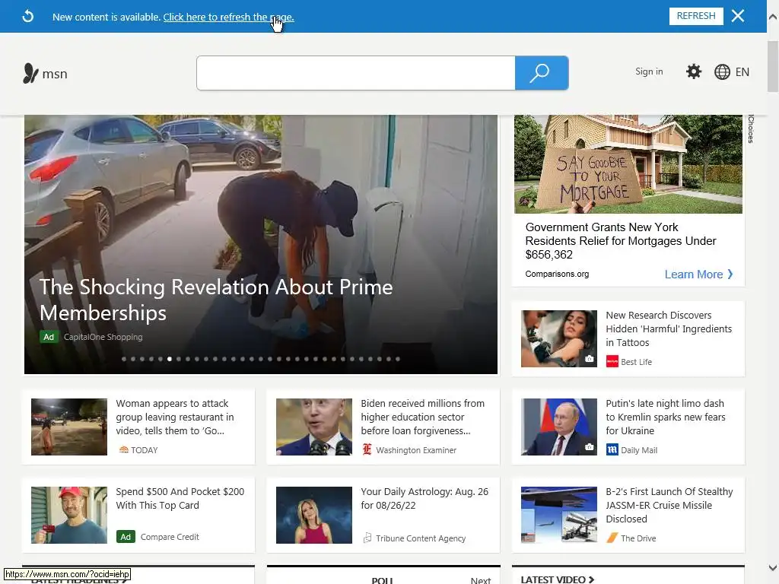
Task: Click the chevron next to Learn More
Action: pos(730,274)
